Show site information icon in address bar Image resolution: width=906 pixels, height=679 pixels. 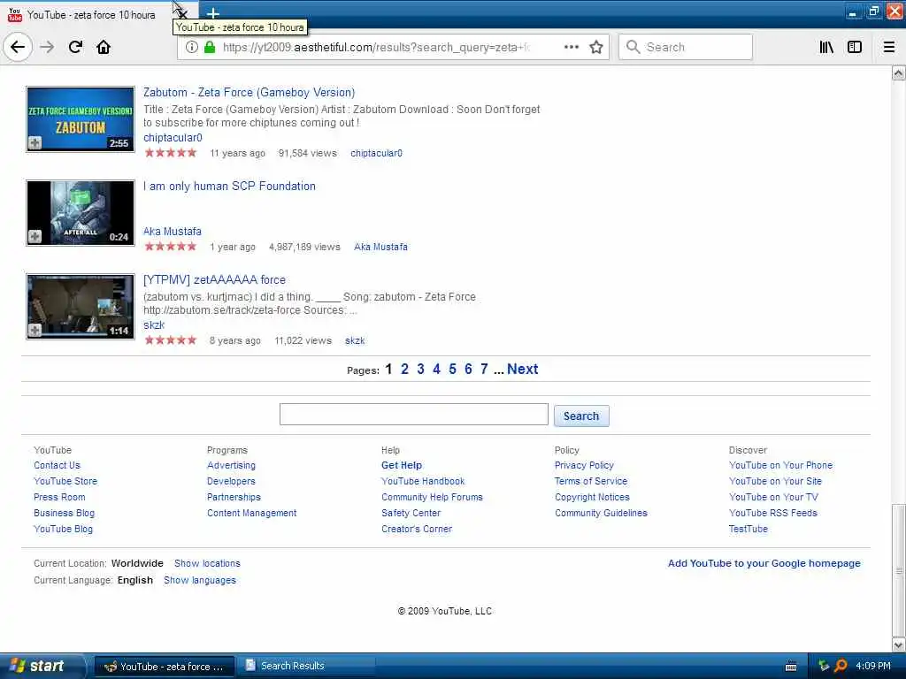[192, 47]
